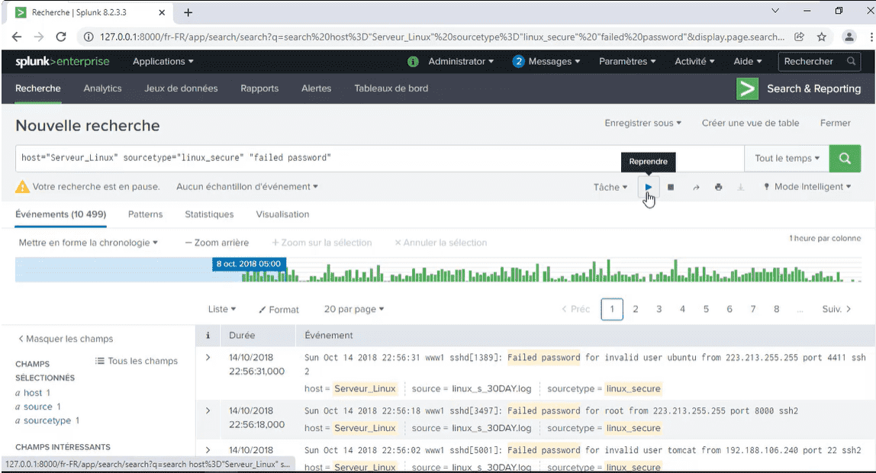Open browser profile avatar

pos(849,37)
